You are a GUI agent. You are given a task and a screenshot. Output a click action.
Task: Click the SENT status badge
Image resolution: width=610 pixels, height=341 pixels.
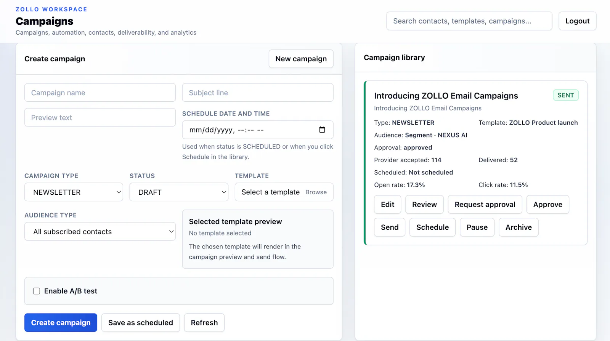point(566,95)
